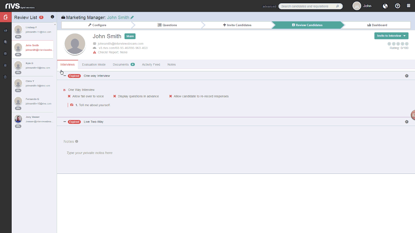
Task: Collapse the One-way Interview section
Action: [x=65, y=76]
